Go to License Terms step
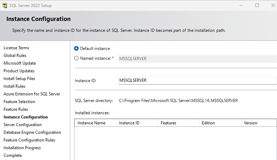The image size is (277, 160). pos(16,48)
